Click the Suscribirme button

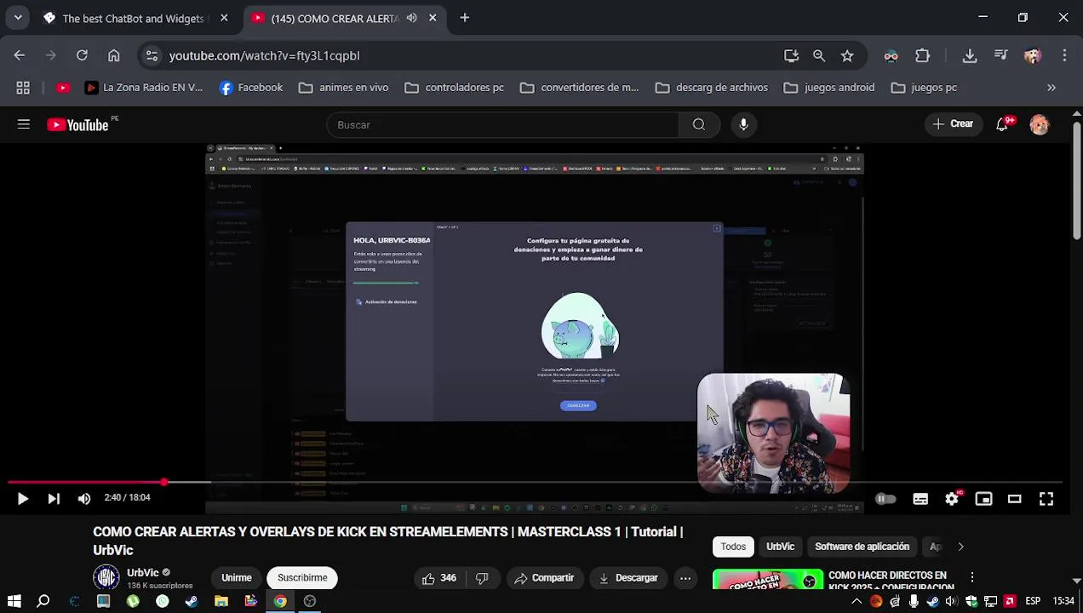tap(302, 578)
